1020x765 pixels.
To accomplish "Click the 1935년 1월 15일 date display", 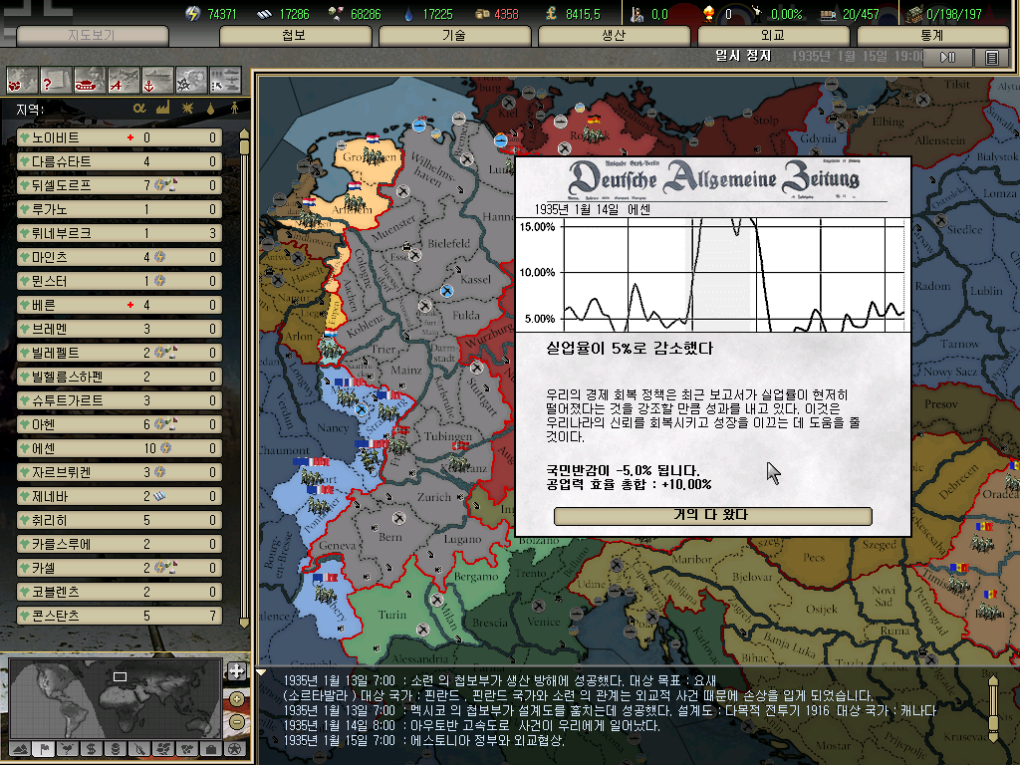I will [858, 56].
